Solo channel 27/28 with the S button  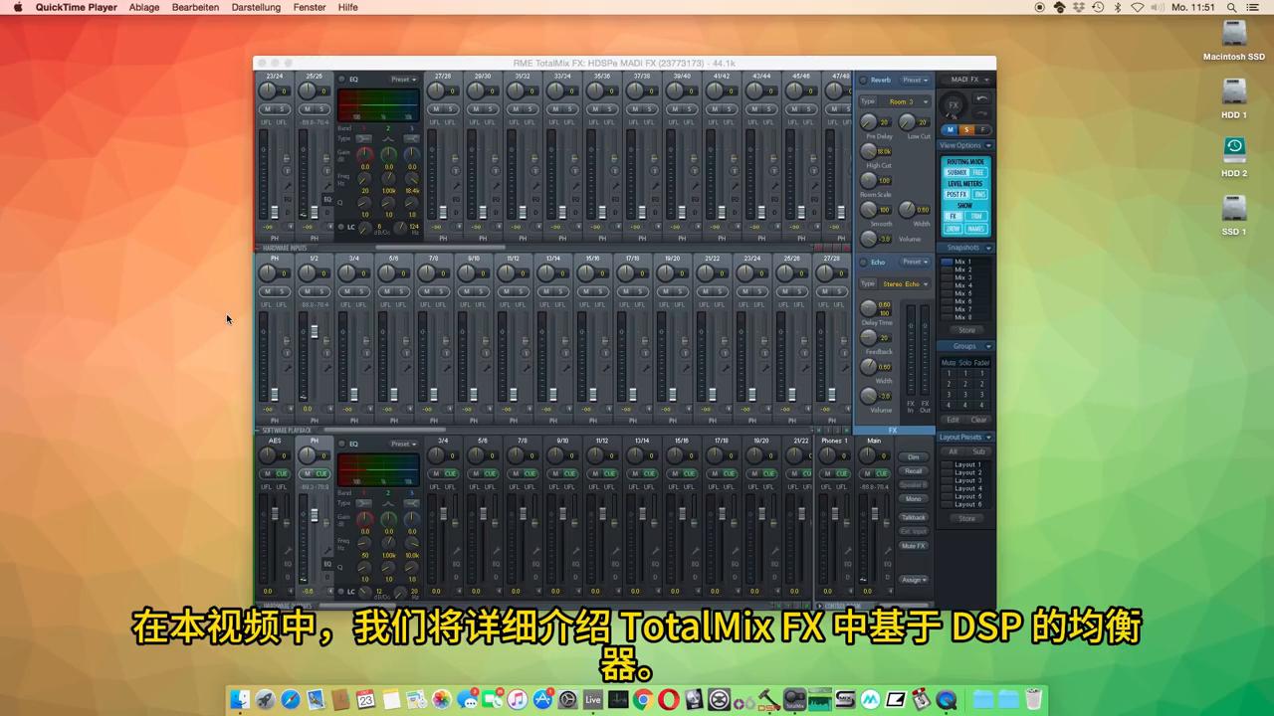[450, 109]
